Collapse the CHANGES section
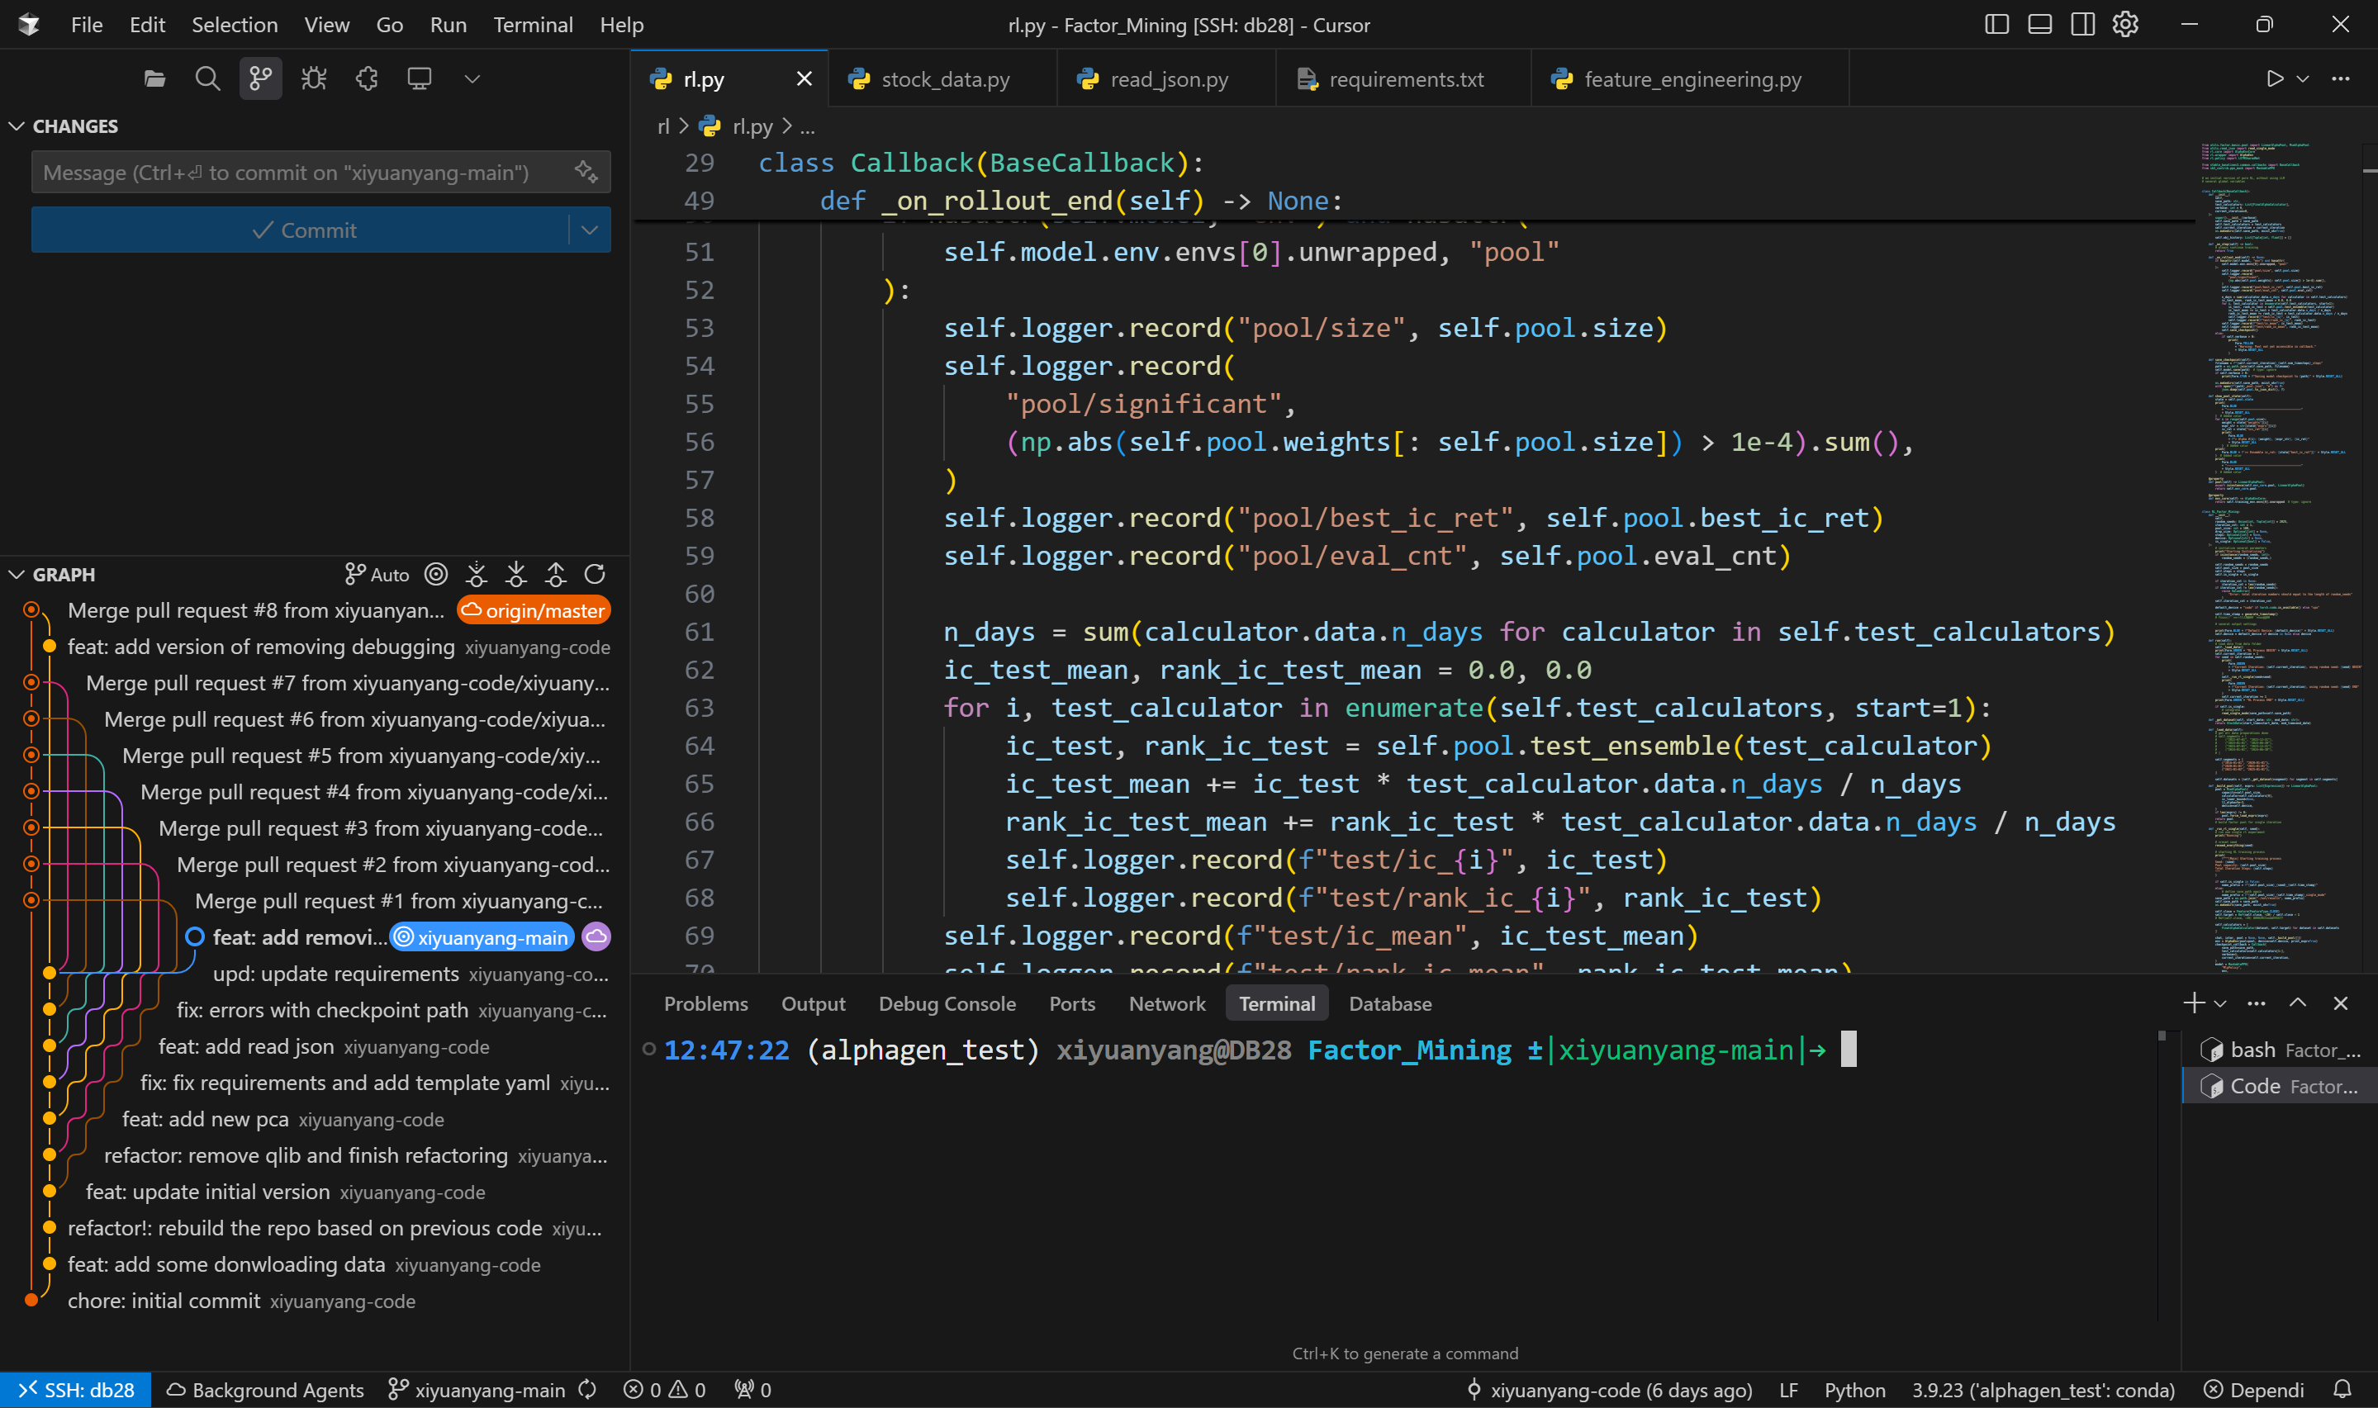This screenshot has width=2378, height=1408. [17, 126]
